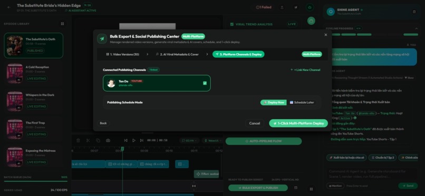Click the Auto-Pipeline Flow button
The image size is (425, 196).
tap(264, 141)
